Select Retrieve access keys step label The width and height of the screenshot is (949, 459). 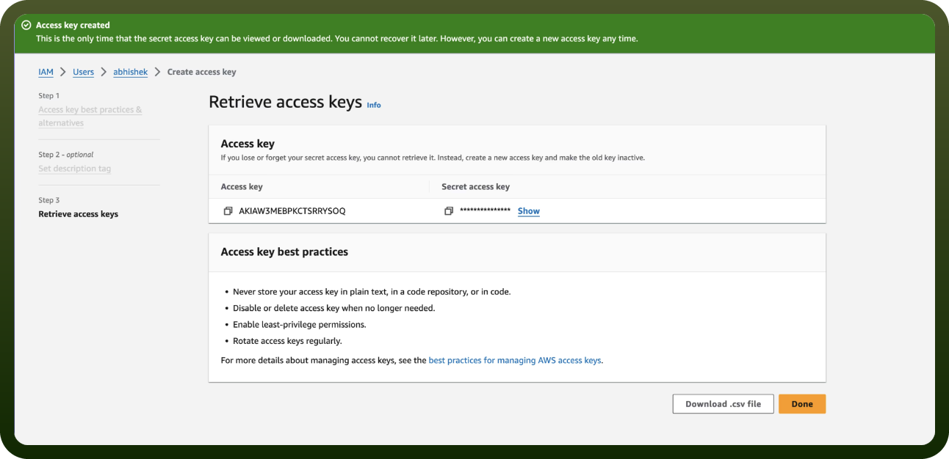point(78,214)
